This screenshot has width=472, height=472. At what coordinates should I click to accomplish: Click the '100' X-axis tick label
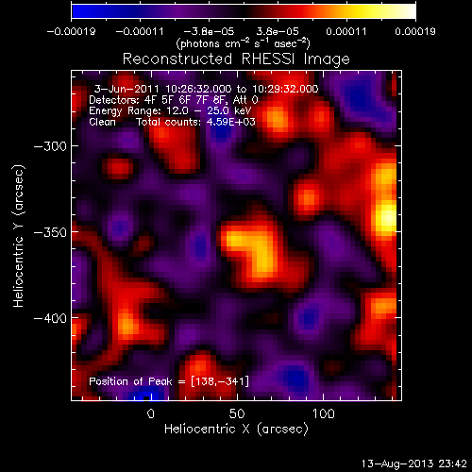pyautogui.click(x=323, y=413)
